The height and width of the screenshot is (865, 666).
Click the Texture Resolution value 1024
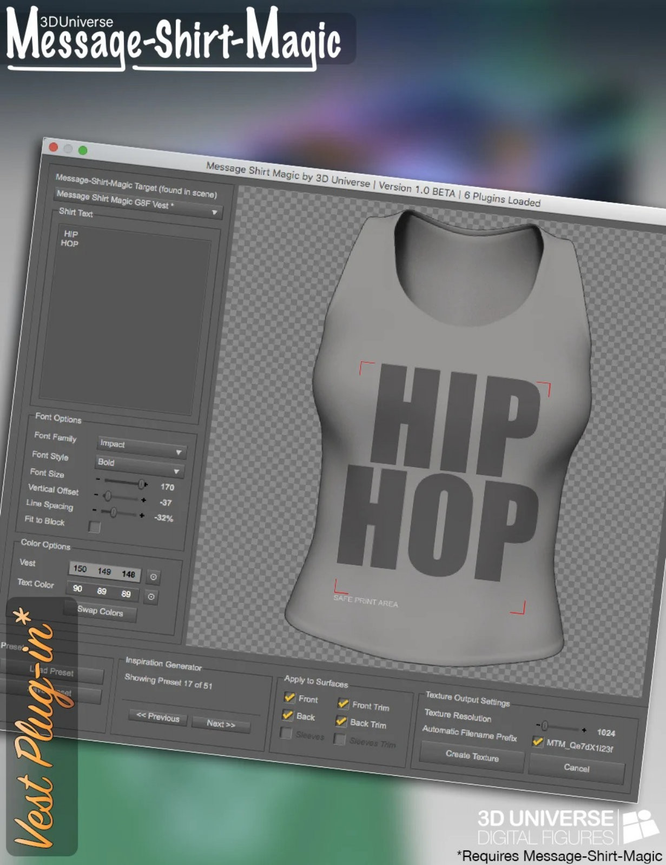pos(606,733)
